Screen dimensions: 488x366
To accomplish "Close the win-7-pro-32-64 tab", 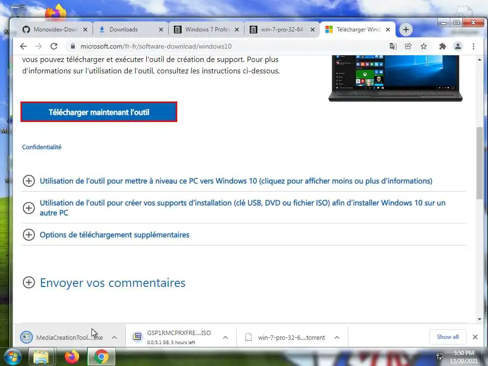I will (313, 30).
